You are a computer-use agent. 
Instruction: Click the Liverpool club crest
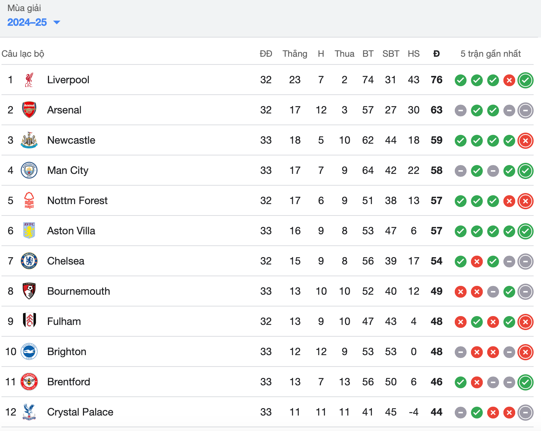click(x=29, y=80)
